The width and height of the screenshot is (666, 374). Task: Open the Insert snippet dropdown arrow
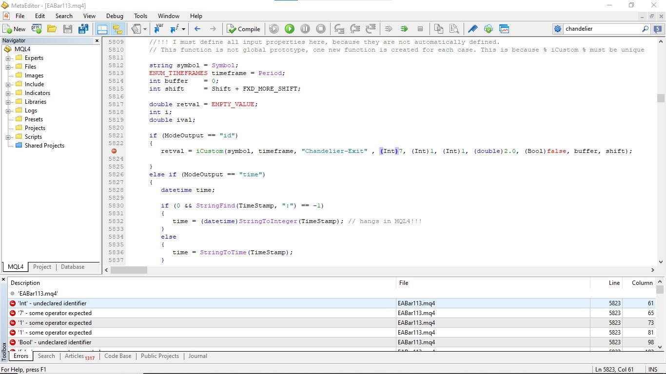pyautogui.click(x=145, y=29)
